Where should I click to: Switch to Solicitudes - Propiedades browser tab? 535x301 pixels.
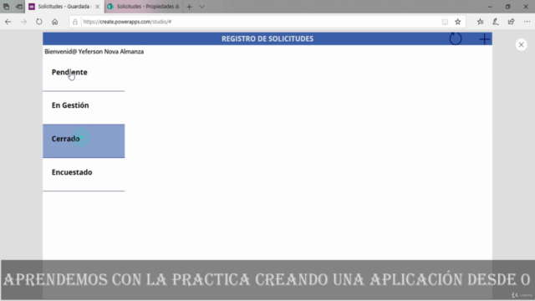(144, 7)
